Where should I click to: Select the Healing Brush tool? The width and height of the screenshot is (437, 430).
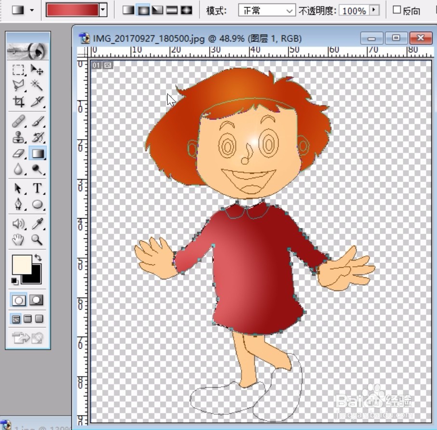tap(18, 121)
